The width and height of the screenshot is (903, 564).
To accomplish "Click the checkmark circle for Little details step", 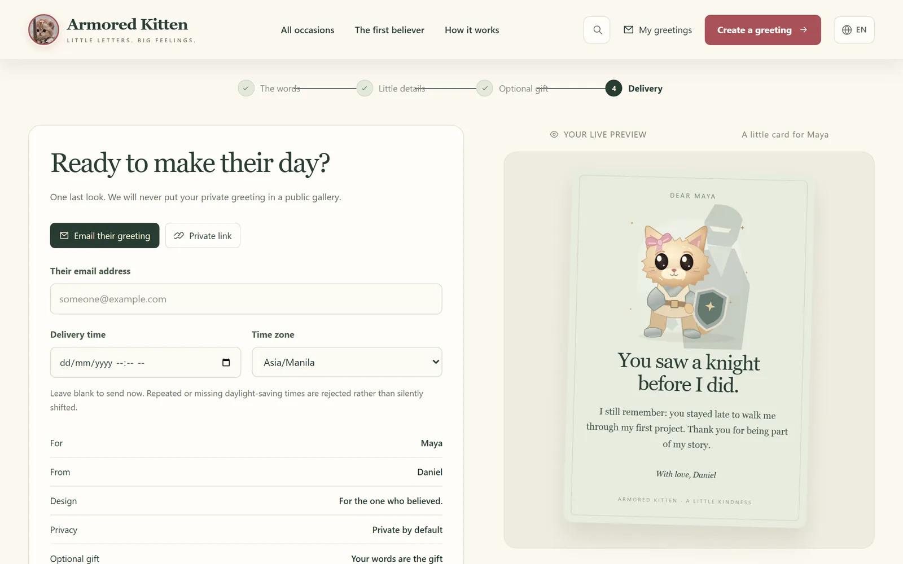I will 365,88.
